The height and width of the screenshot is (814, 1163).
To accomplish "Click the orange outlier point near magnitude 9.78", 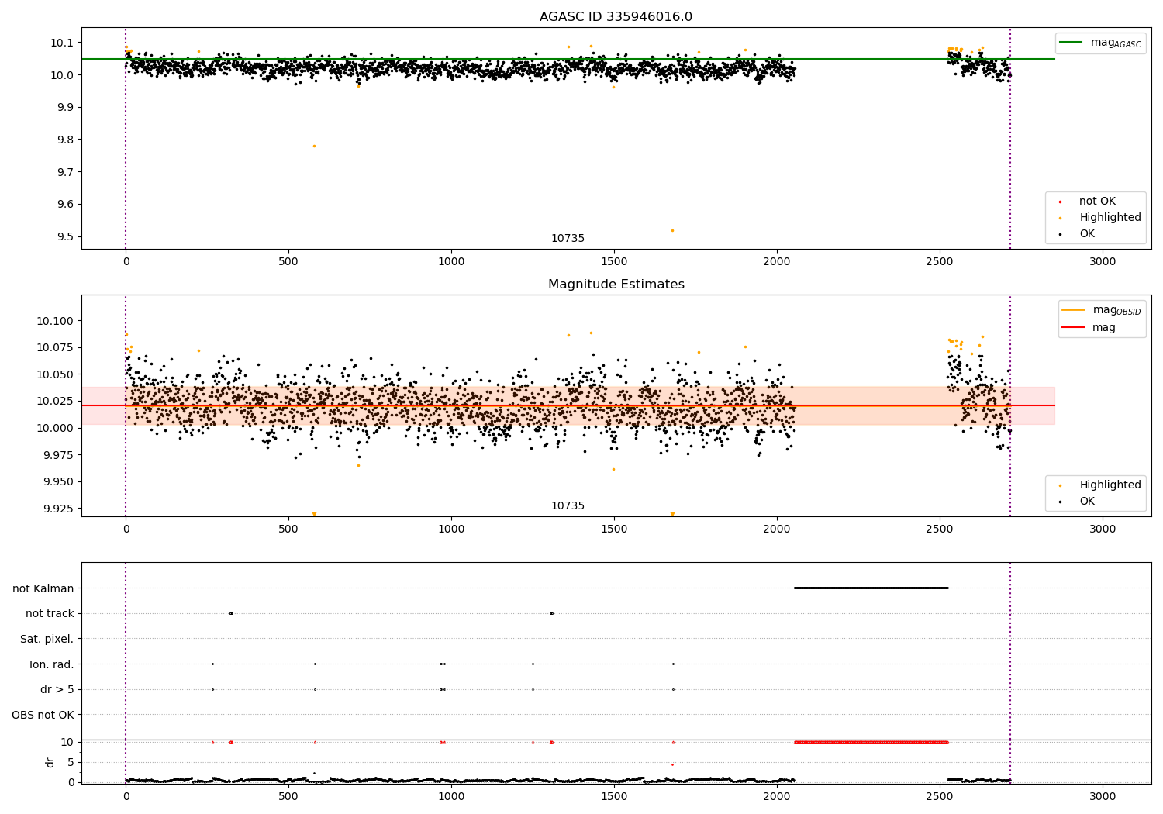I will pos(314,146).
